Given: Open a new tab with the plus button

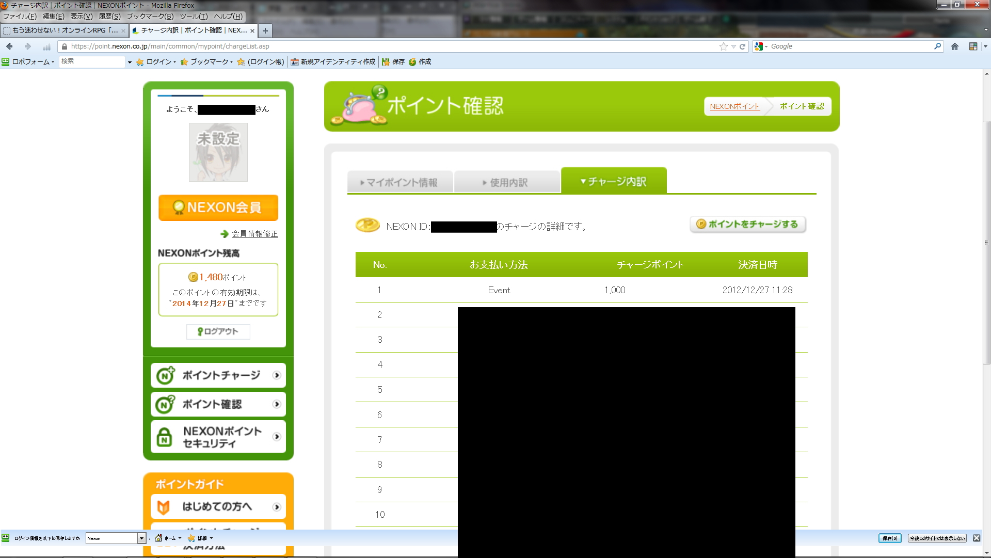Looking at the screenshot, I should pos(265,30).
